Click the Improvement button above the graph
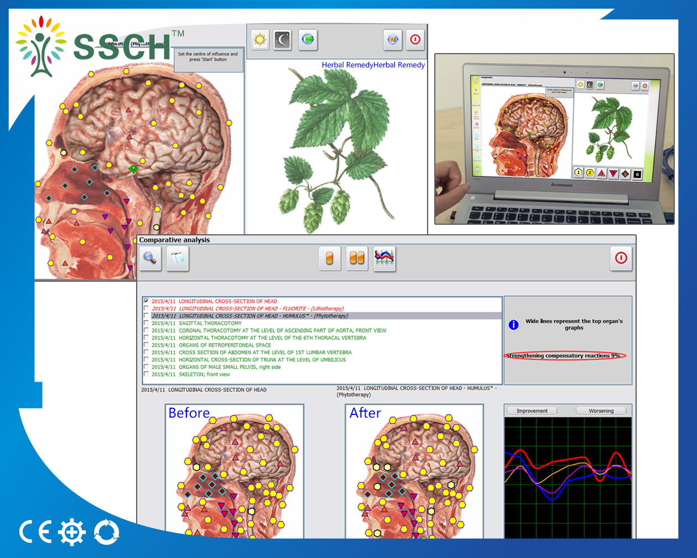This screenshot has width=697, height=558. 532,410
